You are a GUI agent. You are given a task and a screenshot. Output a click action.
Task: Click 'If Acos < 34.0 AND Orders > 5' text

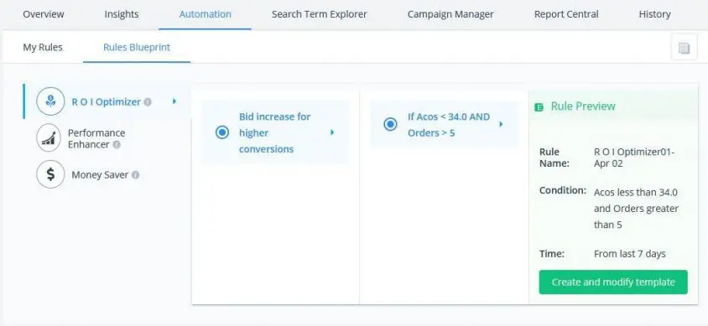[x=449, y=124]
